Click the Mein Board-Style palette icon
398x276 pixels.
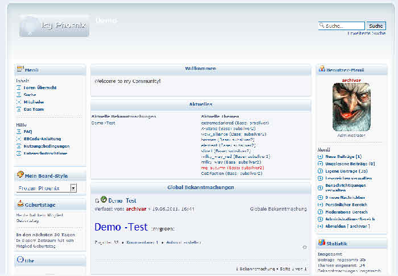pos(20,175)
